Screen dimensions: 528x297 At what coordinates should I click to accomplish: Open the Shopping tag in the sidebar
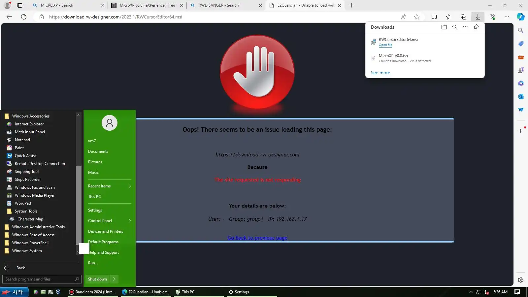point(521,44)
